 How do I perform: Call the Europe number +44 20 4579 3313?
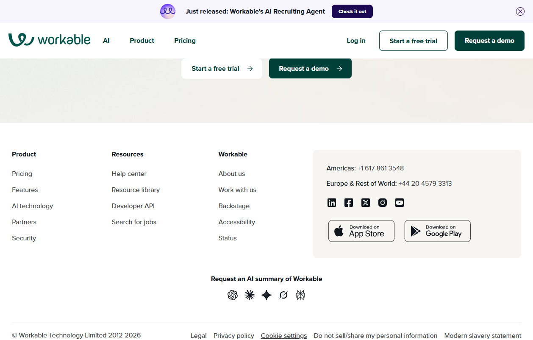click(x=425, y=184)
